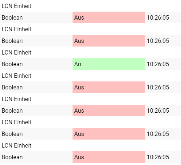Select the second Boolean label from the top
The width and height of the screenshot is (181, 165).
(12, 41)
